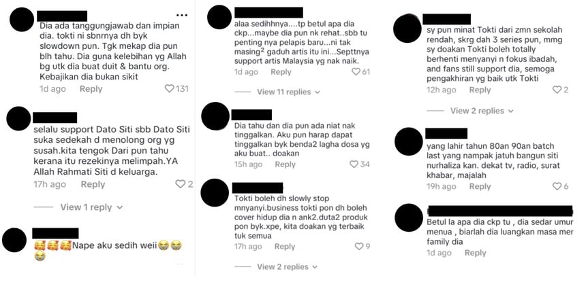The image size is (586, 282).
Task: Like the 'alaa sedihhnya' comment with 61 likes
Action: 356,72
